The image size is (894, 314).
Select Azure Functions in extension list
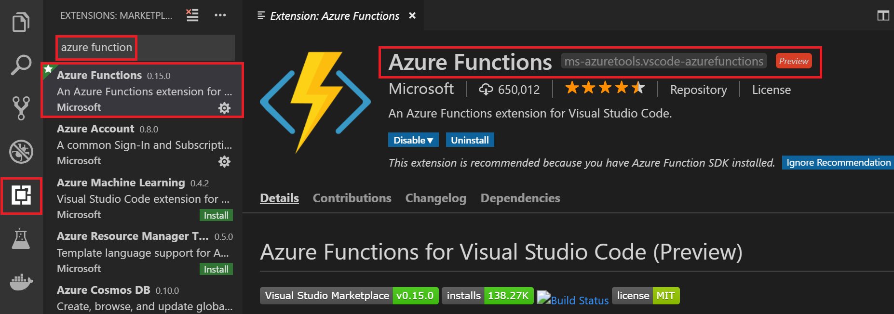[x=143, y=91]
